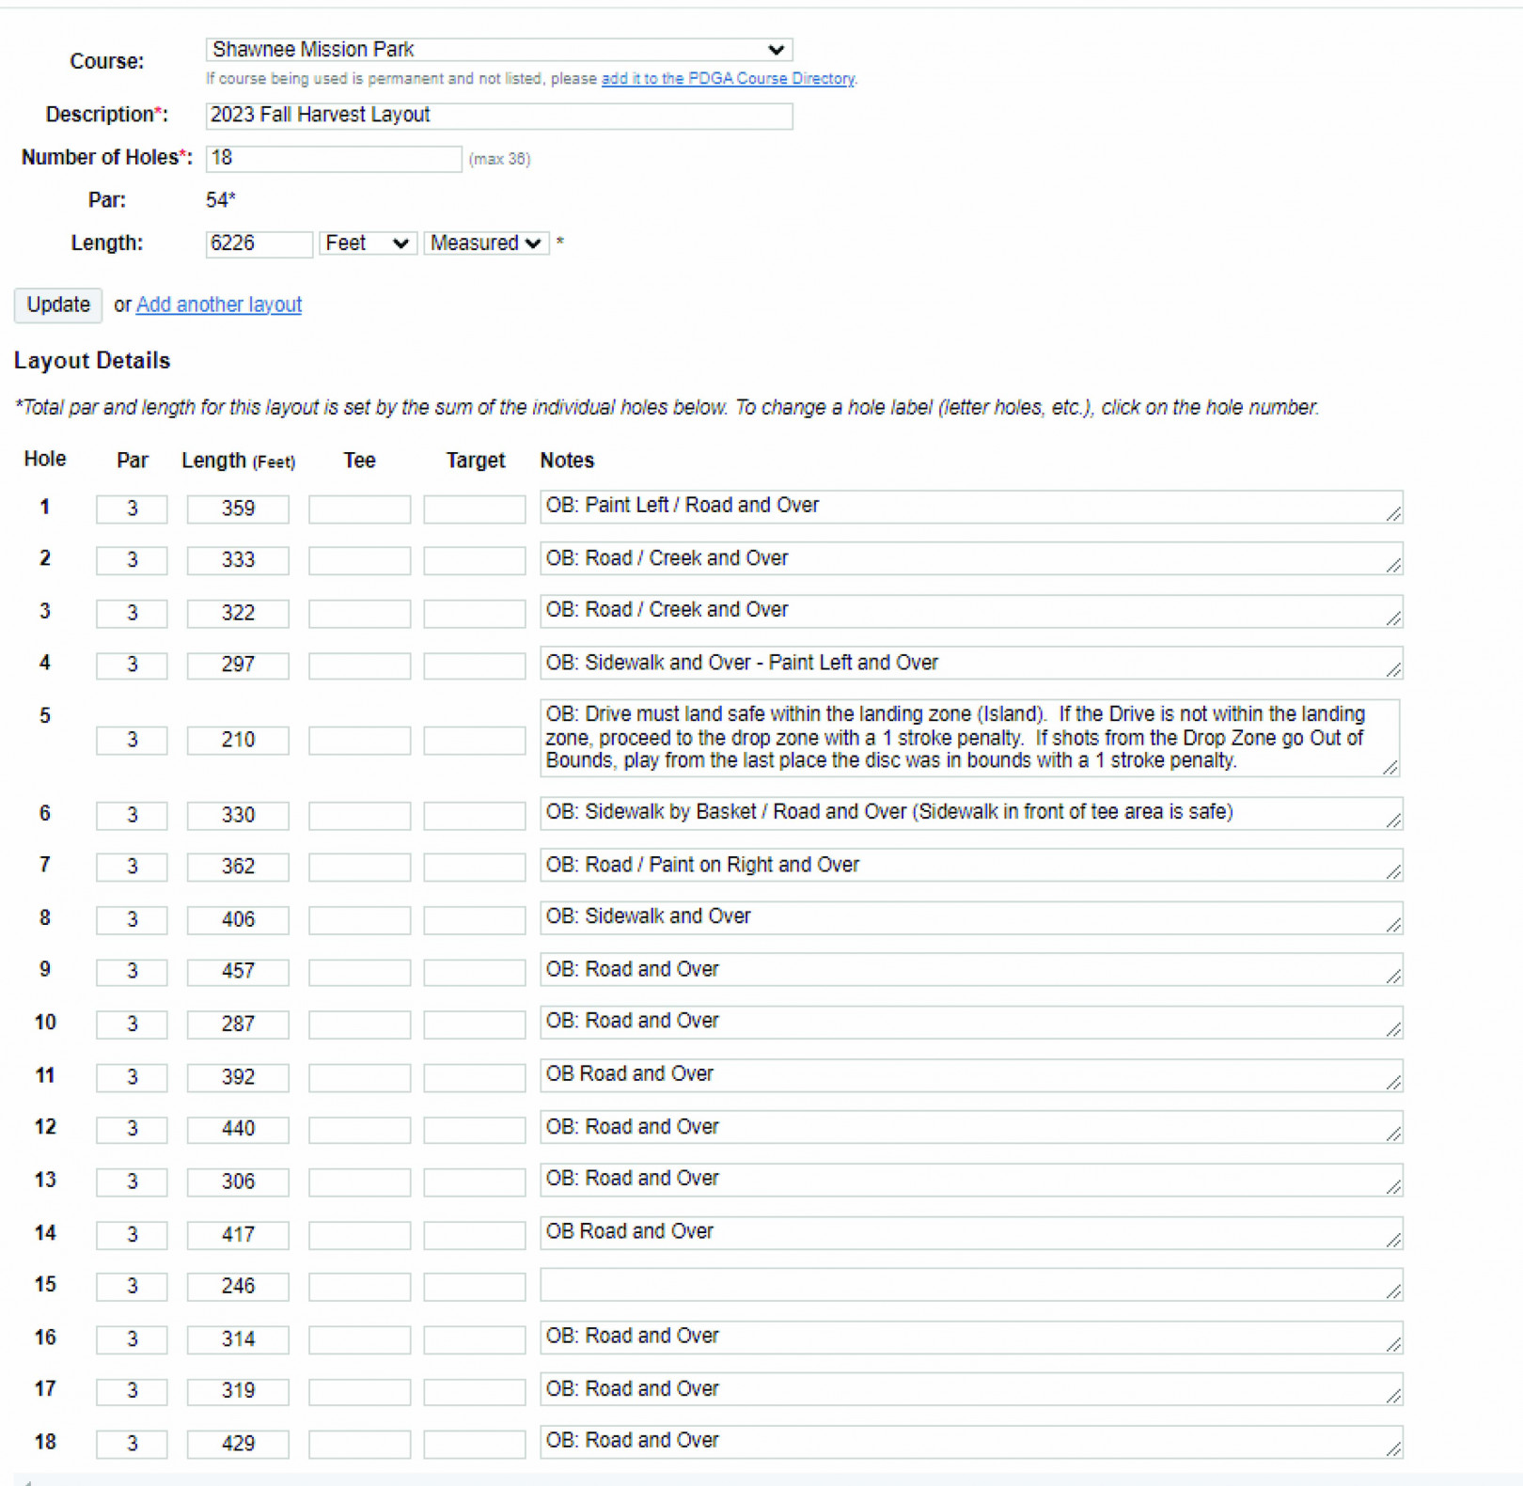Edit hole 7 notes Paint on Right
Viewport: 1523px width, 1486px height.
[x=971, y=866]
